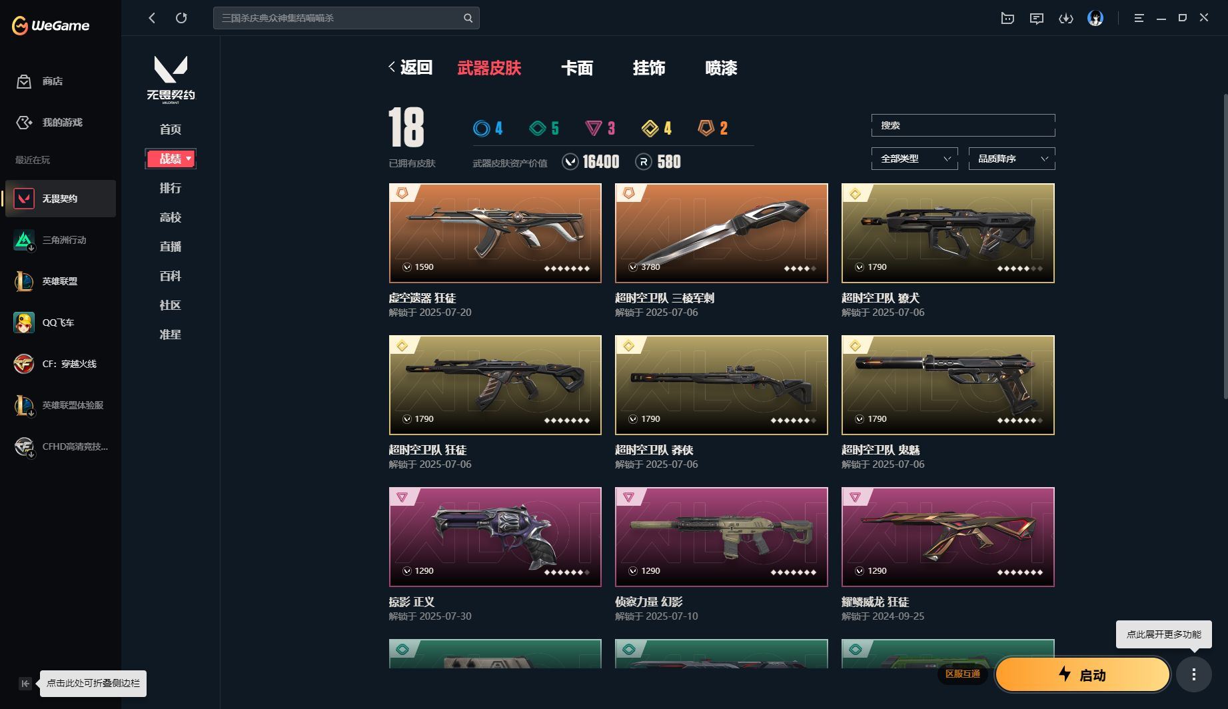1228x709 pixels.
Task: Click the right-side vertical scrollbar
Action: [x=1225, y=247]
